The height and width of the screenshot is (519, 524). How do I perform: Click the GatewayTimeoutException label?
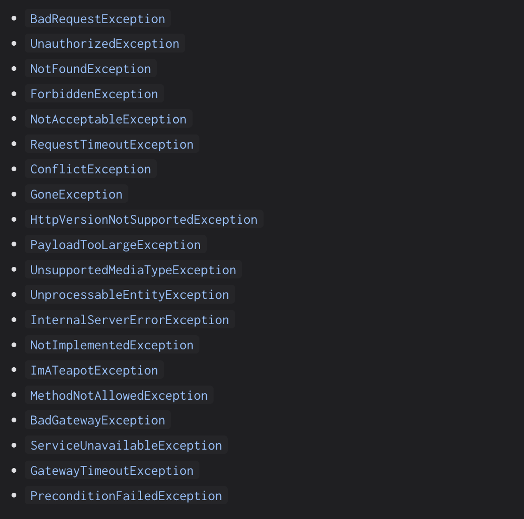tap(112, 471)
